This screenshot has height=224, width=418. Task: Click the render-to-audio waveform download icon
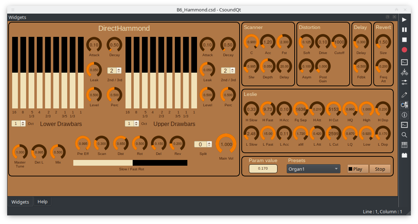[x=404, y=72]
